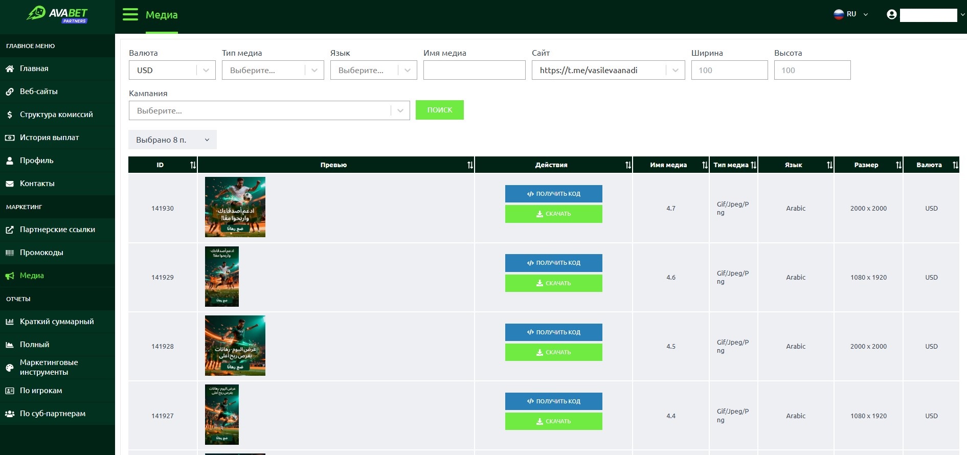Click the Russian flag language icon
This screenshot has height=455, width=967.
tap(839, 14)
